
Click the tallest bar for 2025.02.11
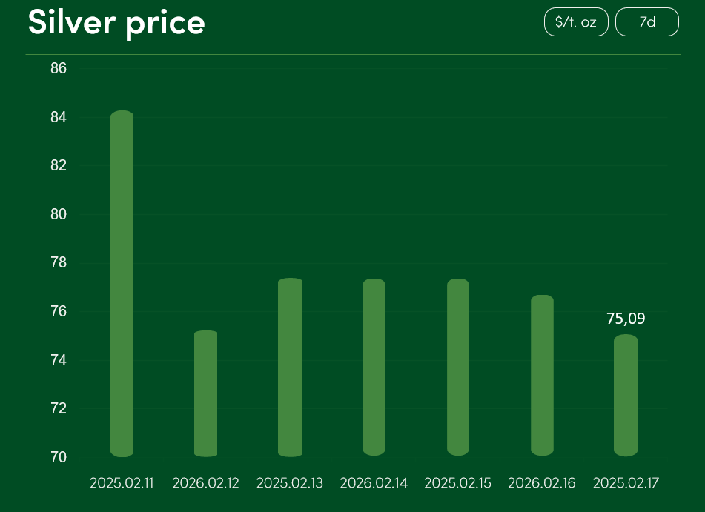tap(122, 283)
